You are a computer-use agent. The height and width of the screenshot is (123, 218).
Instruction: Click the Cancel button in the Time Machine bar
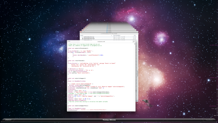pos(8,120)
